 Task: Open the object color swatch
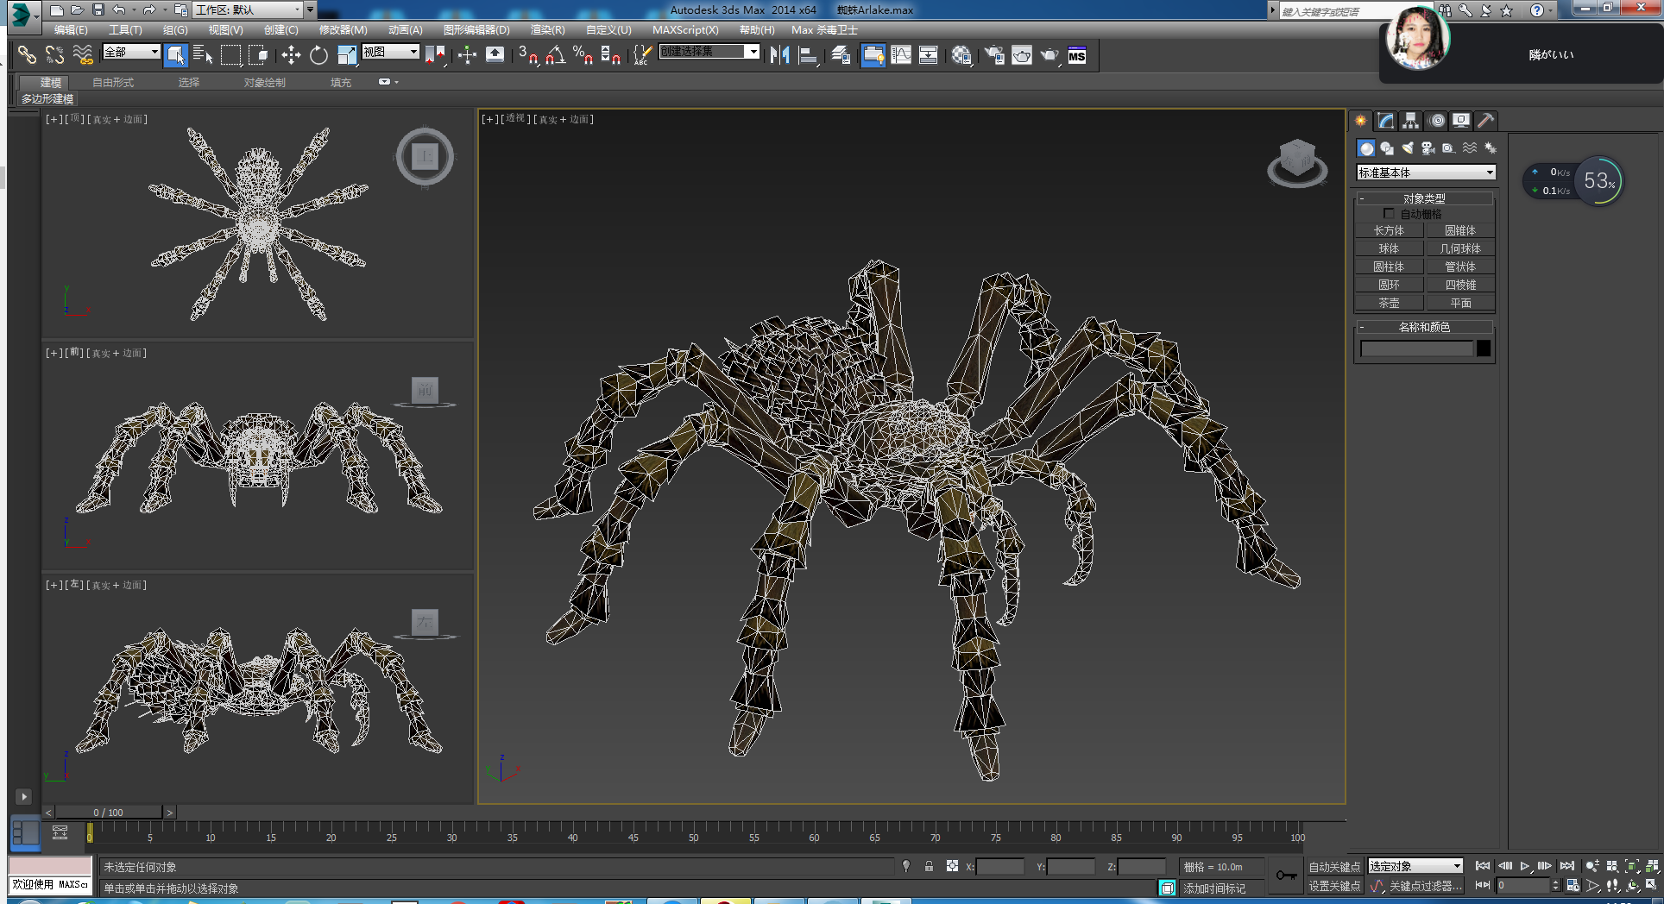click(x=1484, y=348)
